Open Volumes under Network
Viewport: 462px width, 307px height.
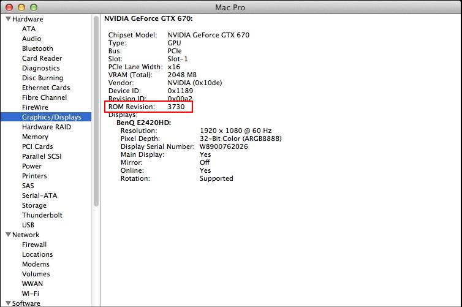[36, 274]
